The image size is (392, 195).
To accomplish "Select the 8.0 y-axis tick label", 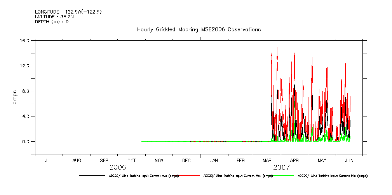I will pos(27,91).
